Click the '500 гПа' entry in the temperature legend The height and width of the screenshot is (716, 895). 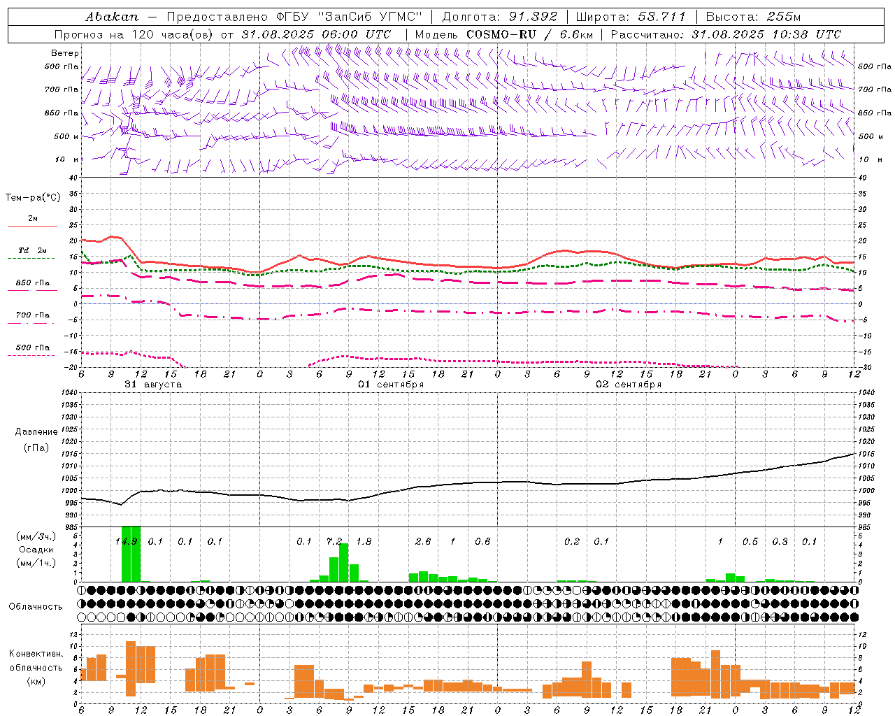coord(33,348)
